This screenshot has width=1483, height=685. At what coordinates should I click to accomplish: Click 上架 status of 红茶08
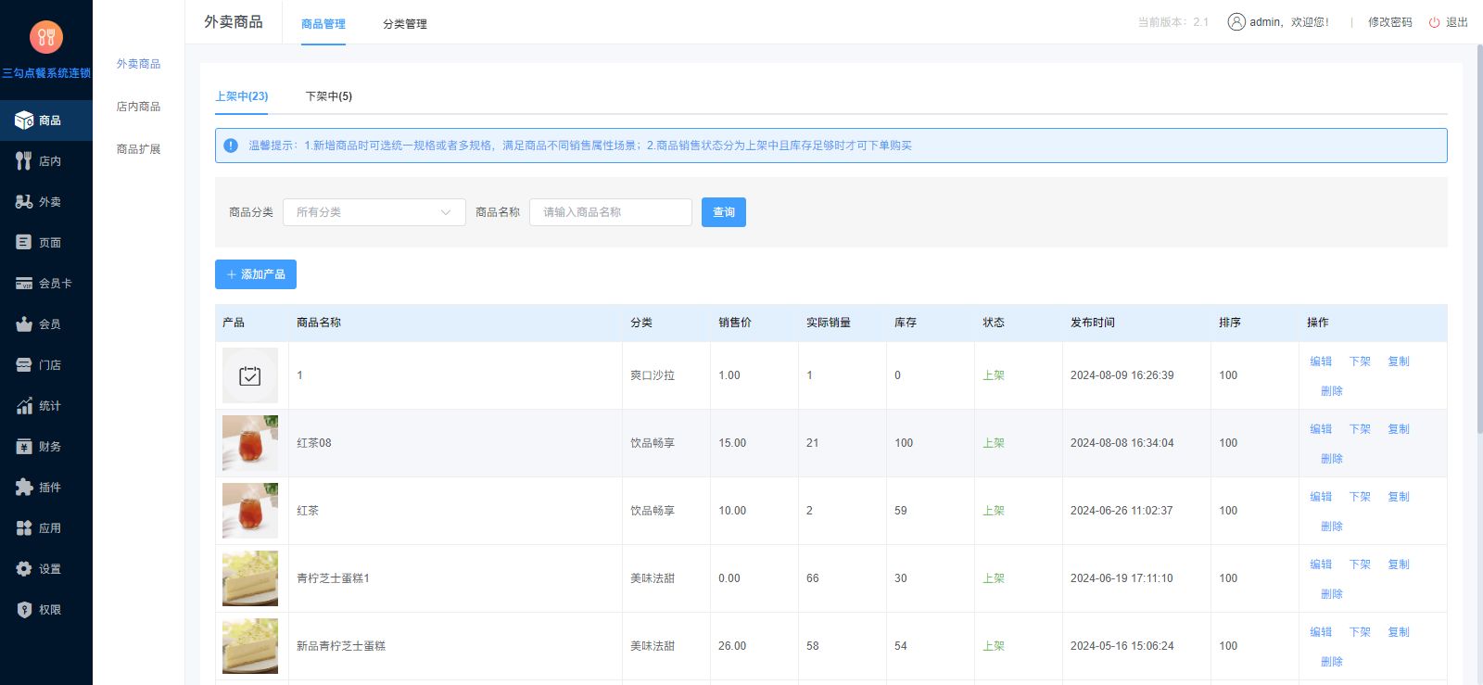994,443
